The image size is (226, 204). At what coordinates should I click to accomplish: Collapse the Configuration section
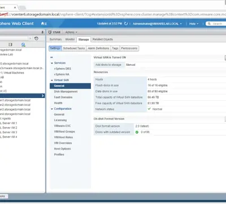[x=52, y=109]
